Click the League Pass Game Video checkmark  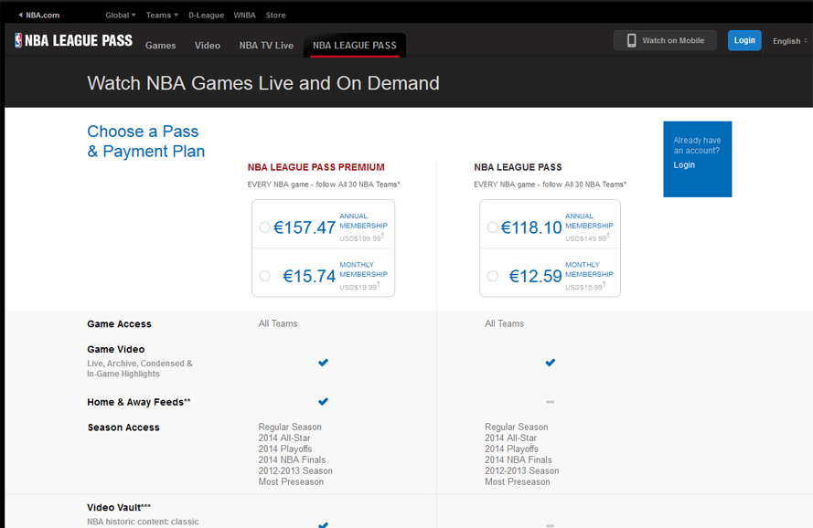pyautogui.click(x=551, y=362)
